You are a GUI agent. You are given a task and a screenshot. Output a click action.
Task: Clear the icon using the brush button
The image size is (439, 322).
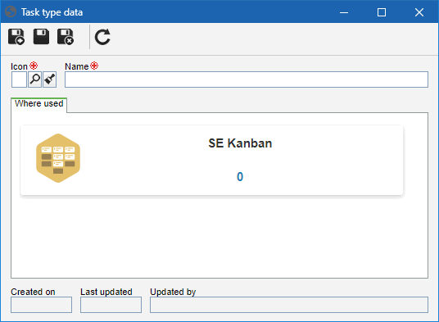[x=50, y=79]
